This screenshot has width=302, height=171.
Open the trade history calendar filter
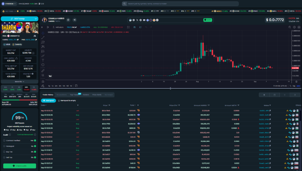275,95
